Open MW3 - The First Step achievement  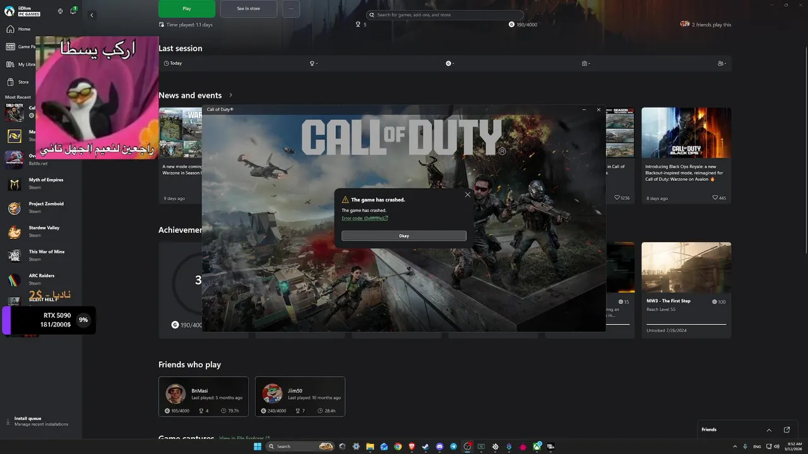pos(686,290)
